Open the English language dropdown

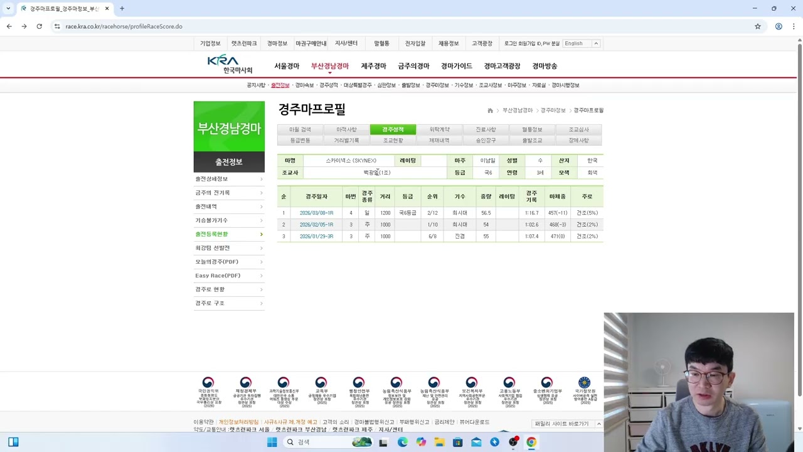coord(581,43)
